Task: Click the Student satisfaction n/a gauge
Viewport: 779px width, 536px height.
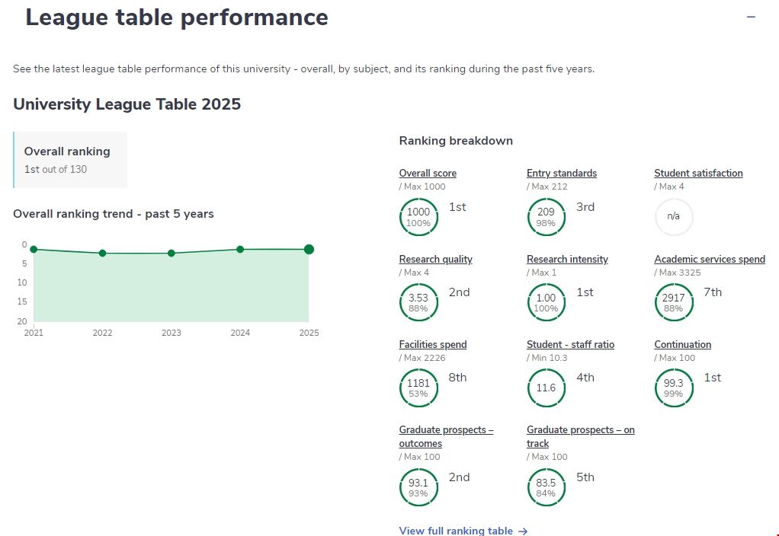Action: pyautogui.click(x=674, y=217)
